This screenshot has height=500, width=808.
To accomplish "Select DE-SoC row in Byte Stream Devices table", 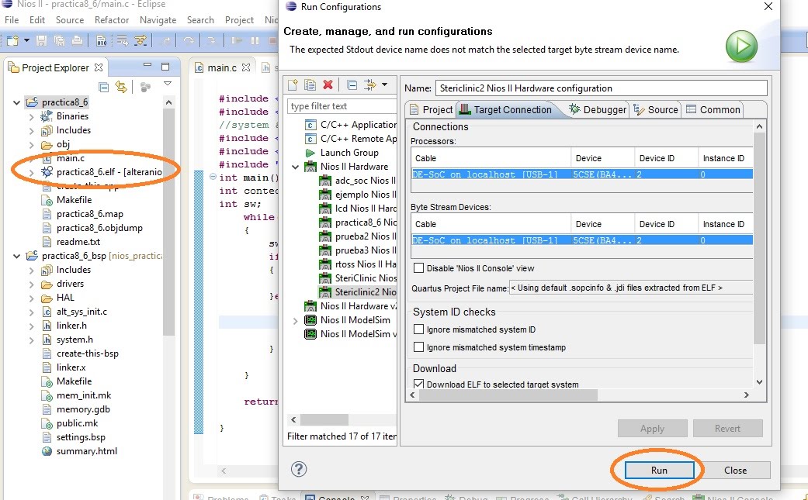I will point(582,240).
